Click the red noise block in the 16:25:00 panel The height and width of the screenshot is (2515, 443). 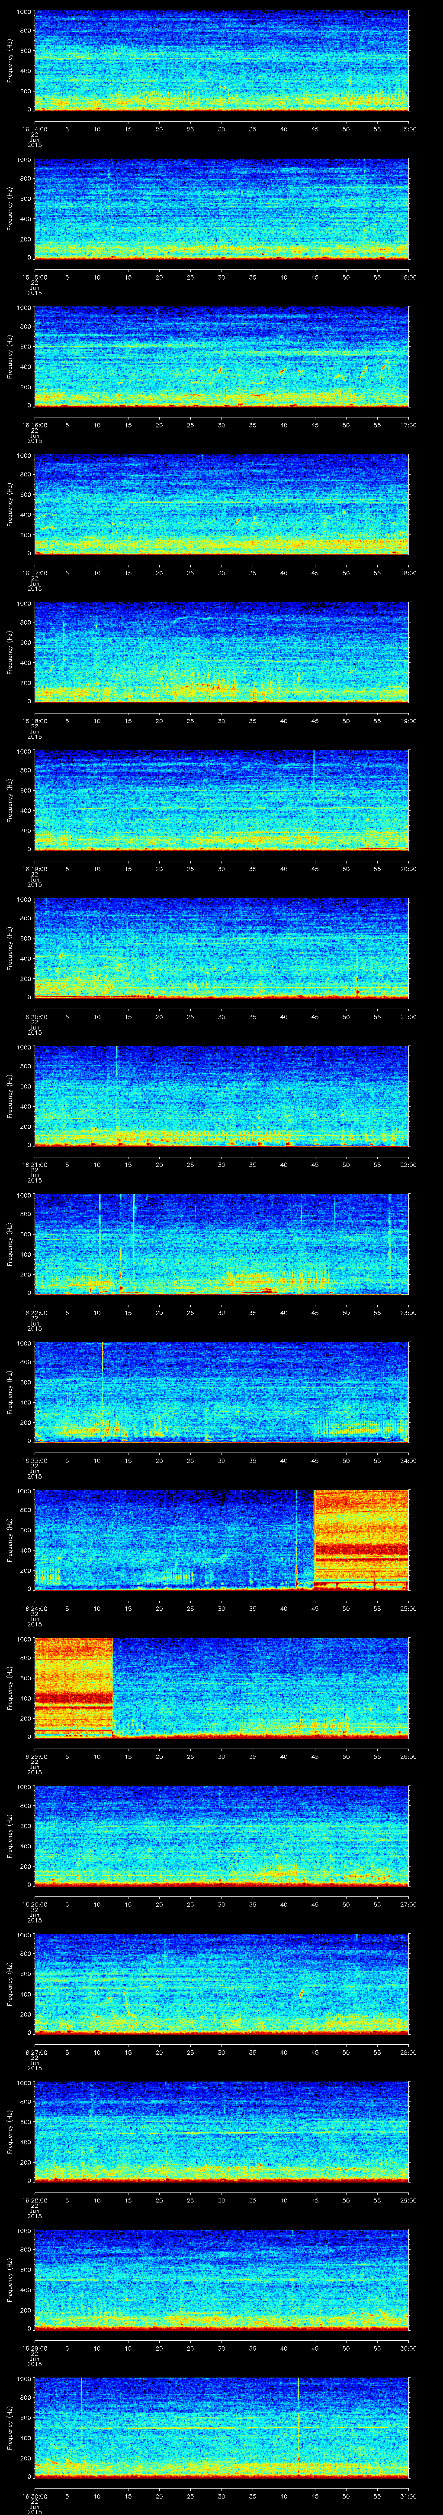point(73,1686)
